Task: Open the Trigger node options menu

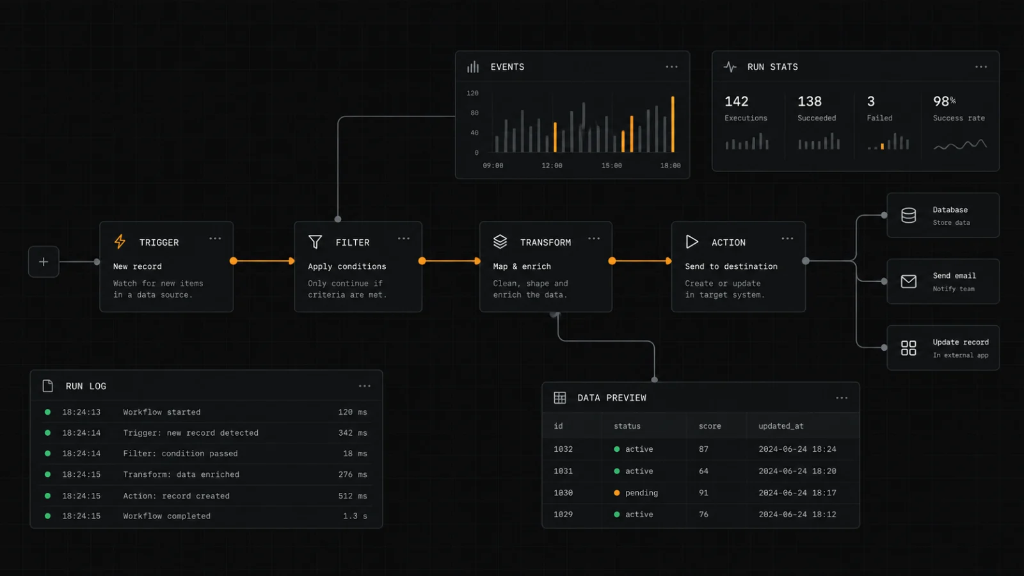Action: [x=215, y=239]
